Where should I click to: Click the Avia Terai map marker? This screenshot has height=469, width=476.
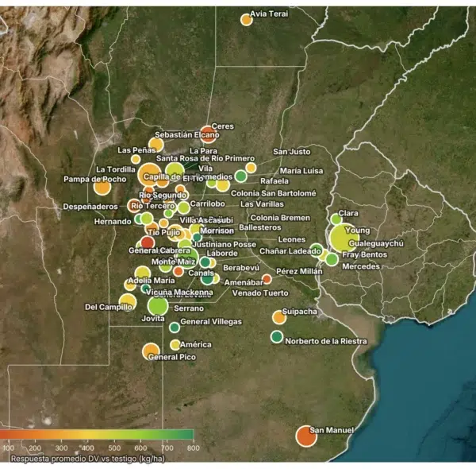pos(247,20)
